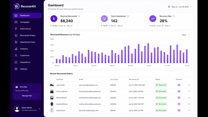Expand the Store Admin account chevron
208x117 pixels.
click(x=40, y=109)
